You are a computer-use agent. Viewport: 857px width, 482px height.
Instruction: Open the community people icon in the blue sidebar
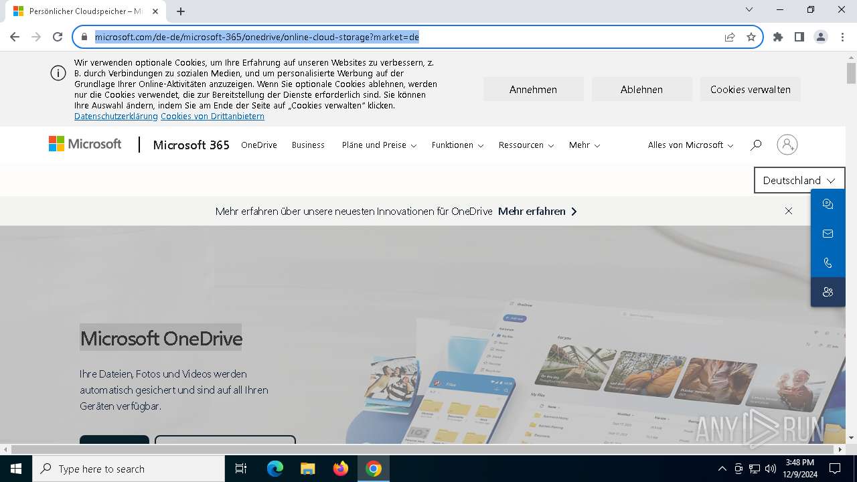pyautogui.click(x=828, y=292)
